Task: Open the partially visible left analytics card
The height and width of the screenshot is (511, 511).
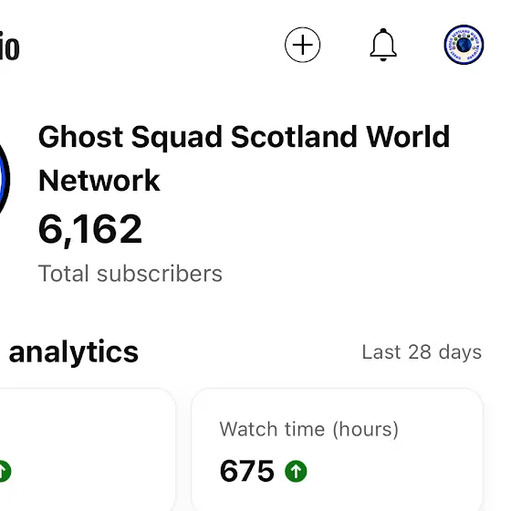Action: click(88, 450)
